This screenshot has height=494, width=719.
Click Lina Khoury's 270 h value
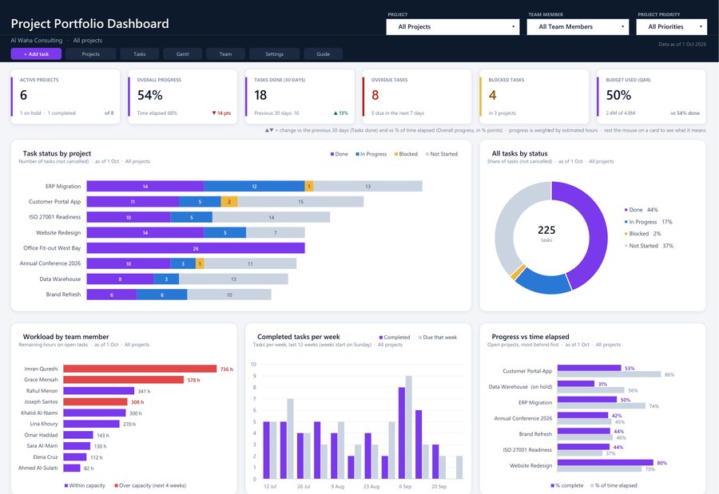129,425
